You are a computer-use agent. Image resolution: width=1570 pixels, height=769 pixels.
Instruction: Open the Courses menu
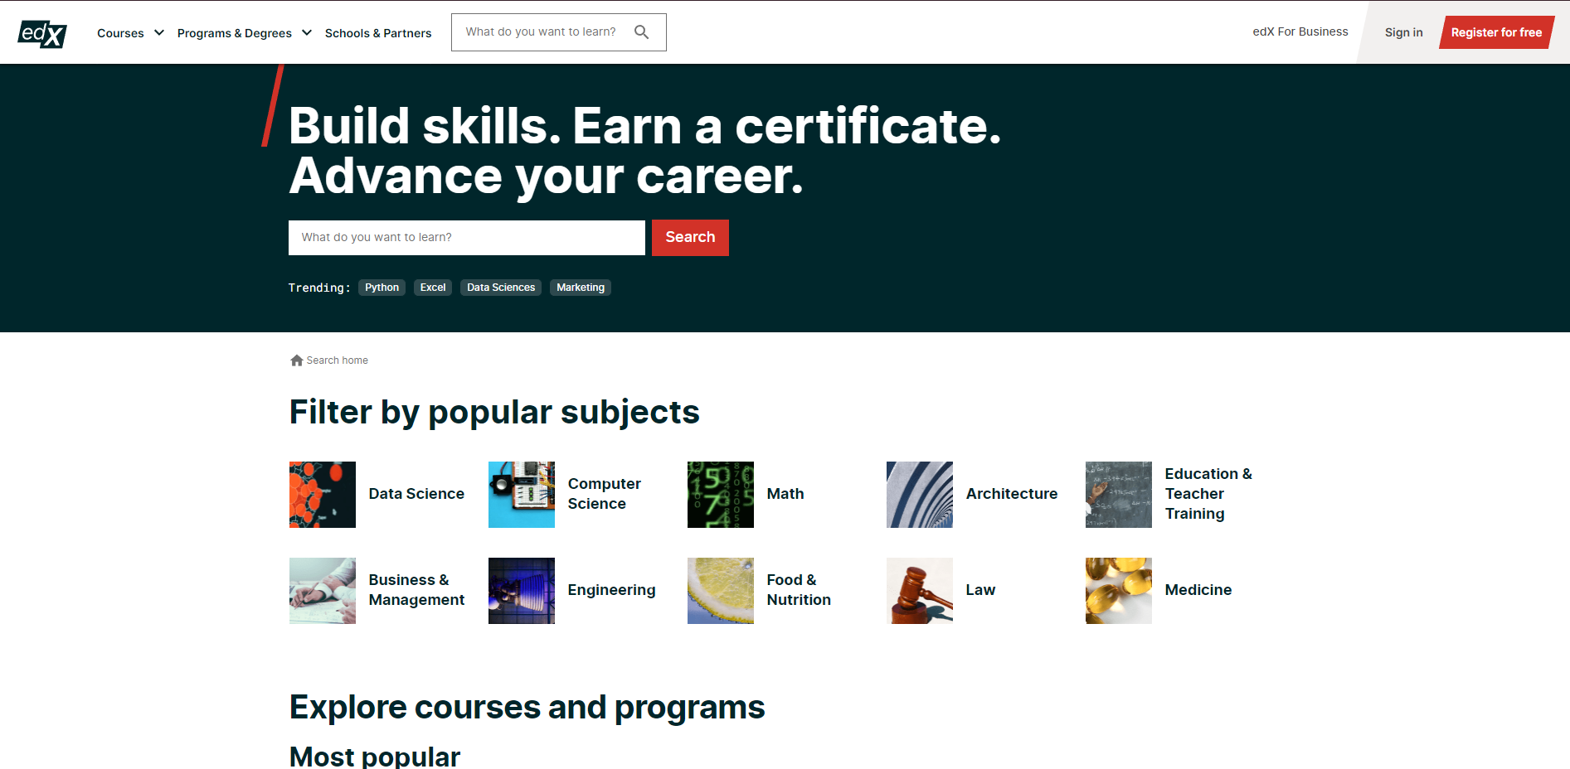(120, 33)
